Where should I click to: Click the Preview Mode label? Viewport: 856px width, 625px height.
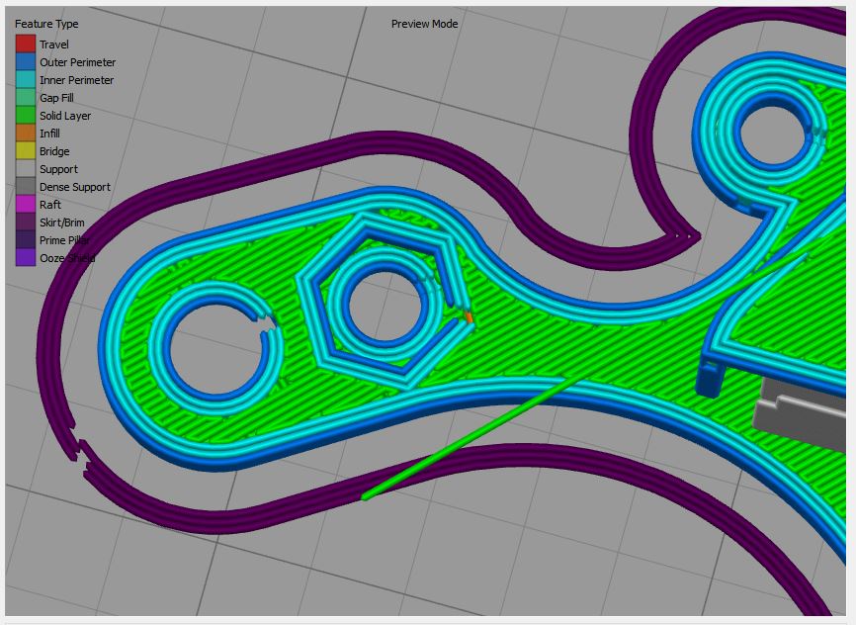(x=424, y=24)
